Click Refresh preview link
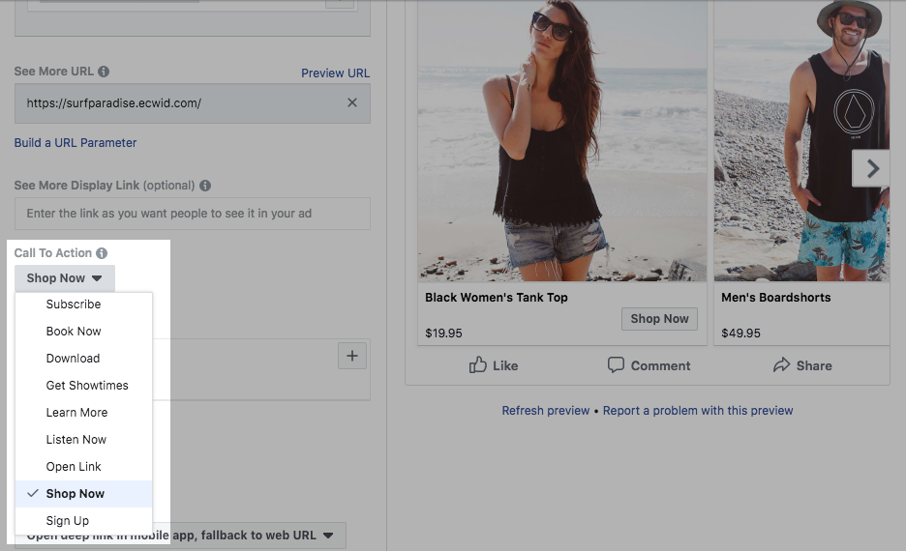Screen dimensions: 906x551 pos(545,411)
